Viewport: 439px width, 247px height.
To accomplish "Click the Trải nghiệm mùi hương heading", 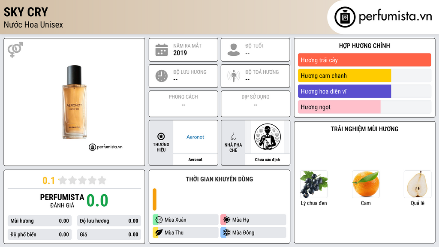I will coord(364,129).
